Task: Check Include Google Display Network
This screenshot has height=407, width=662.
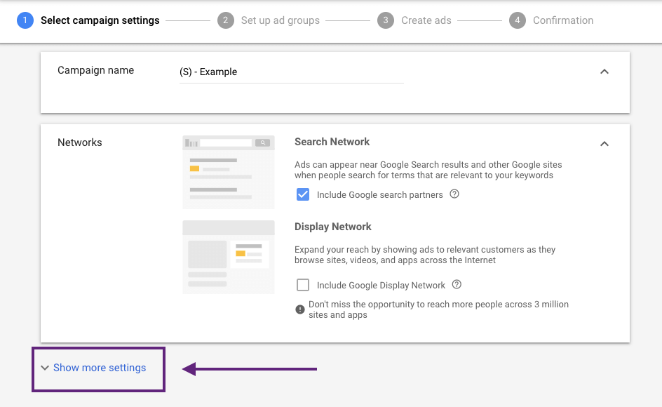Action: (x=303, y=285)
